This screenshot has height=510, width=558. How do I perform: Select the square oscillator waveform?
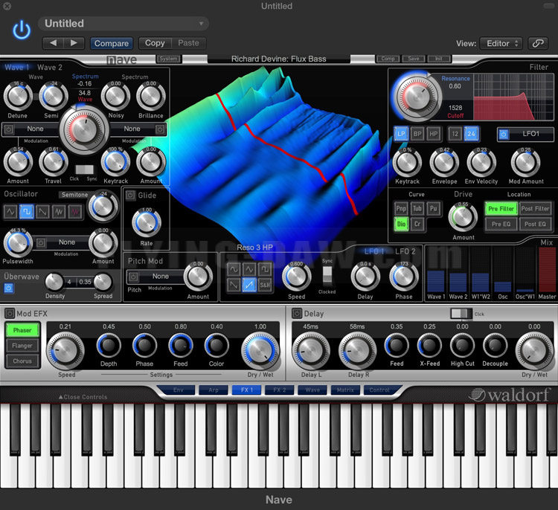pyautogui.click(x=27, y=212)
